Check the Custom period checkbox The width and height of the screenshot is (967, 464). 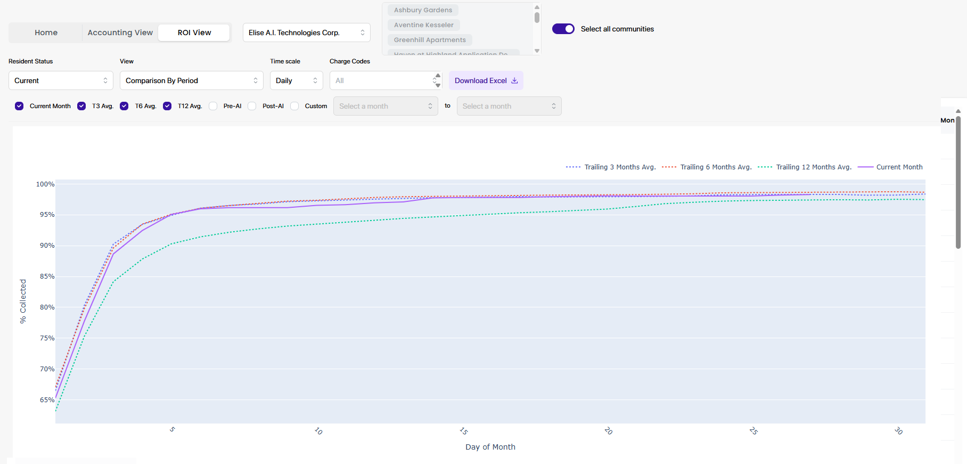tap(294, 106)
